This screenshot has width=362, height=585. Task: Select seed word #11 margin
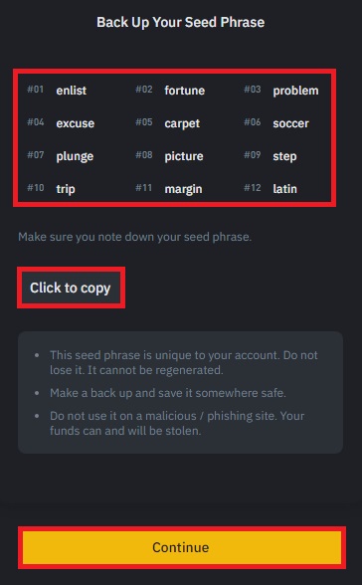pyautogui.click(x=183, y=189)
